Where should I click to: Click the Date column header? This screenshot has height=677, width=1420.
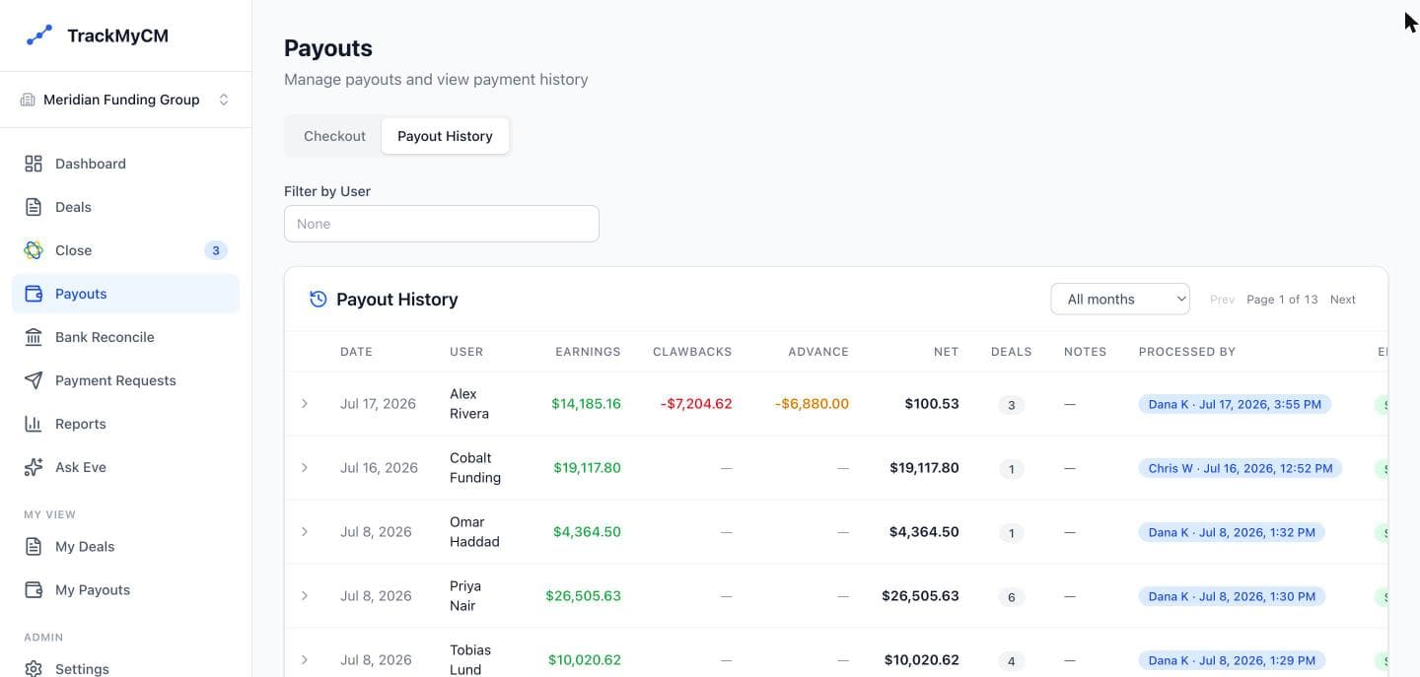point(357,352)
